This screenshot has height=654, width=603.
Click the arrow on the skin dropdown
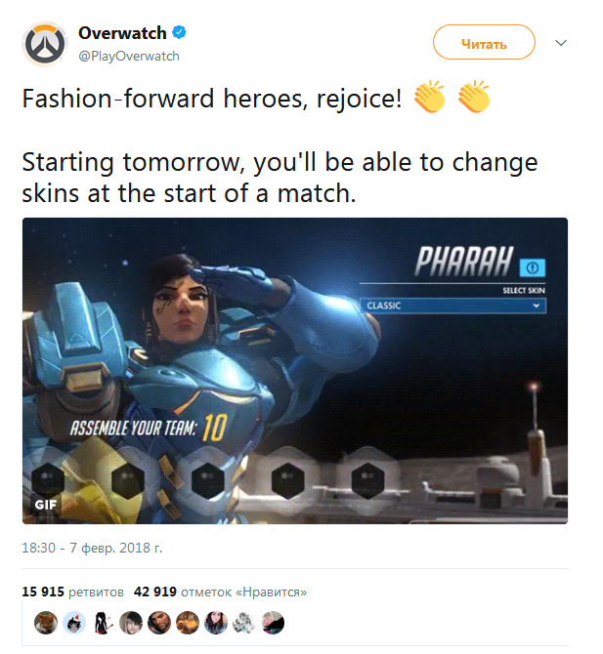tap(537, 306)
